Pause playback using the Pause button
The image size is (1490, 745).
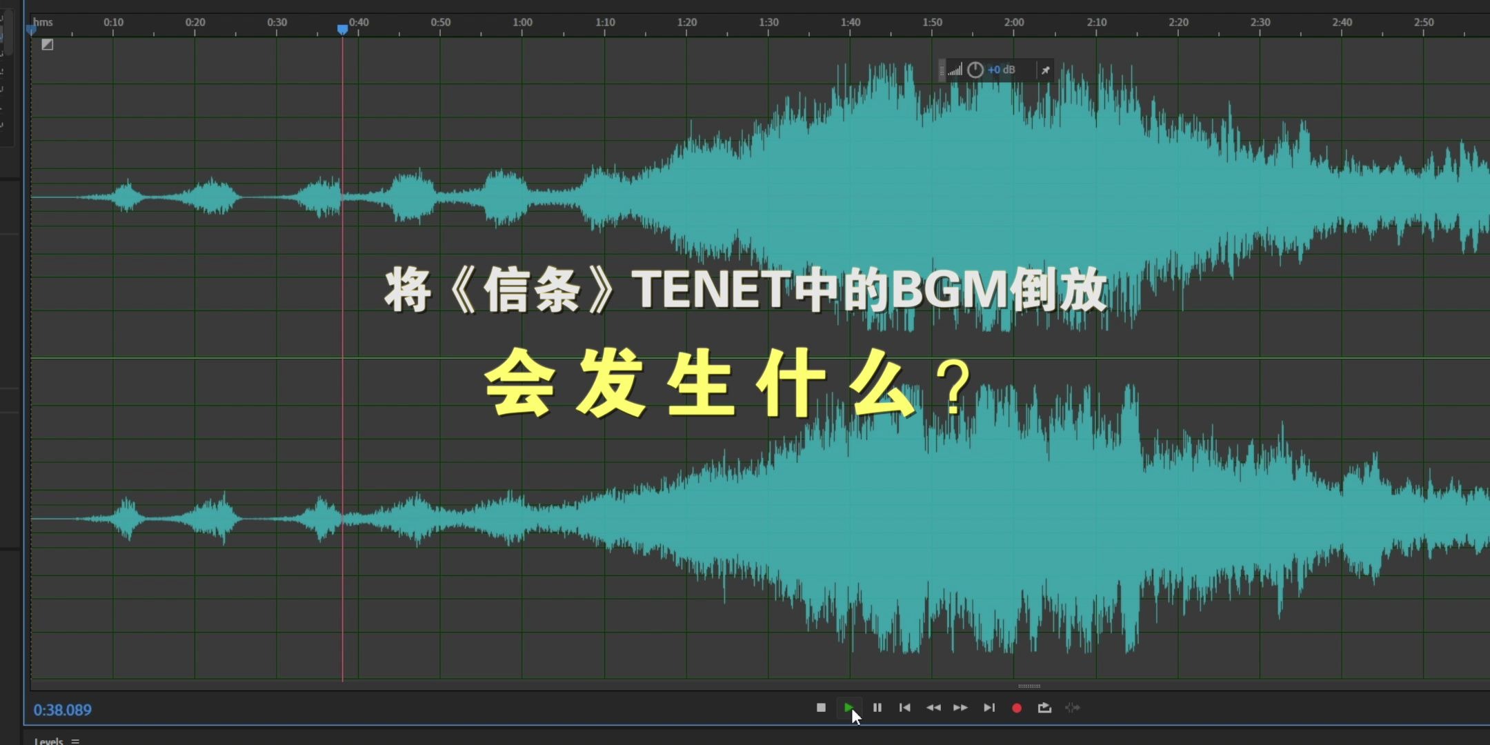[x=877, y=708]
